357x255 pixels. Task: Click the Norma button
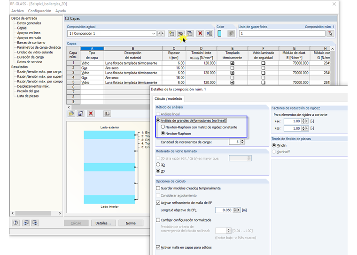pyautogui.click(x=131, y=223)
